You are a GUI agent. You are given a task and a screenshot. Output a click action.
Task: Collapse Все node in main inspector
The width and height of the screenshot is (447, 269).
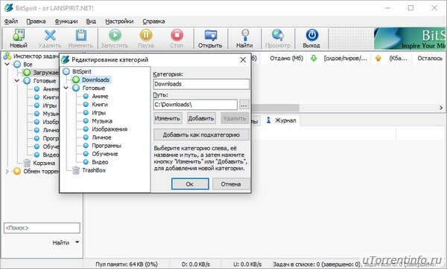click(x=7, y=65)
